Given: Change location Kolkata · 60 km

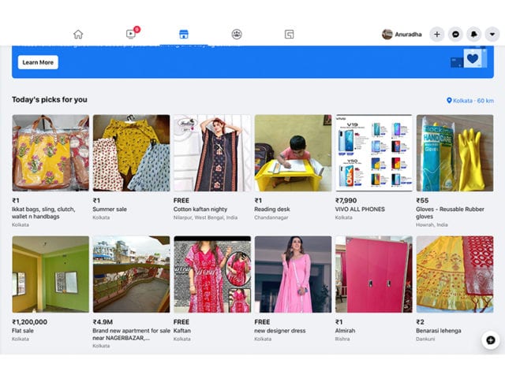Looking at the screenshot, I should [470, 101].
